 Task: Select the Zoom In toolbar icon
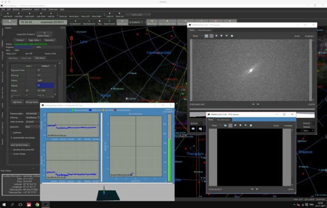pos(110,14)
